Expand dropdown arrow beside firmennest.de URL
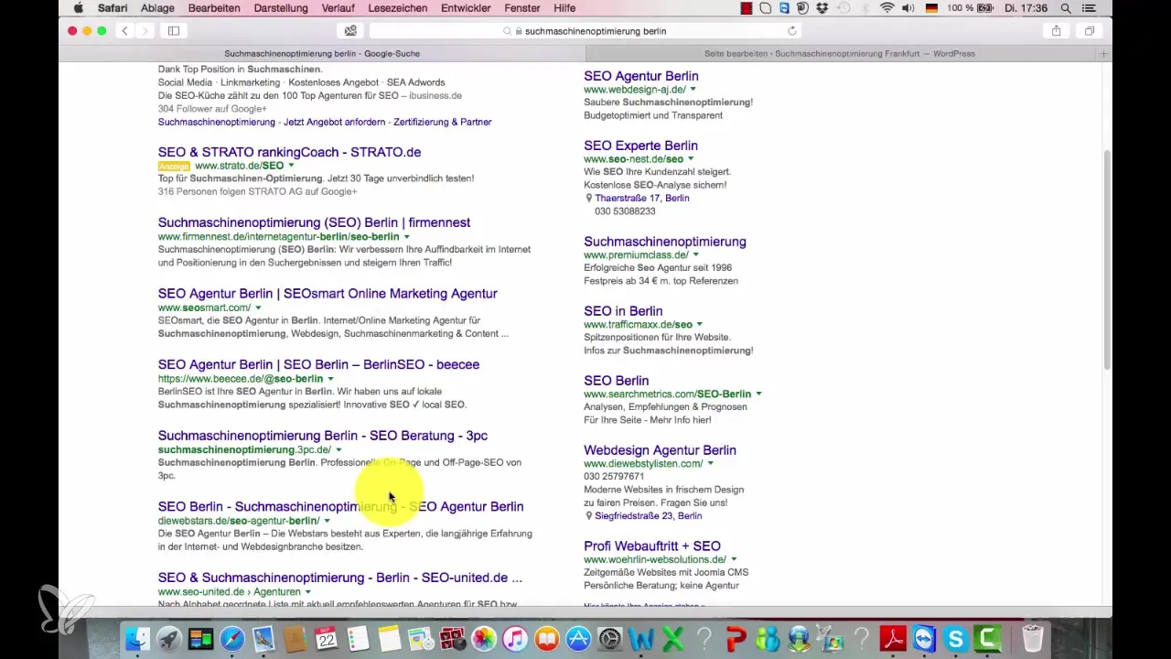Screen dimensions: 1171x659 coord(407,237)
